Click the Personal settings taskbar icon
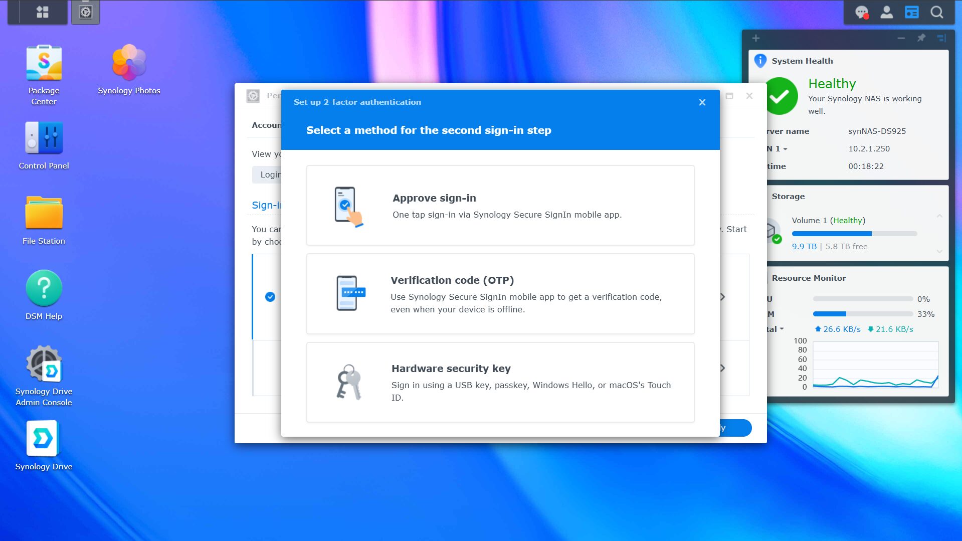 (86, 12)
